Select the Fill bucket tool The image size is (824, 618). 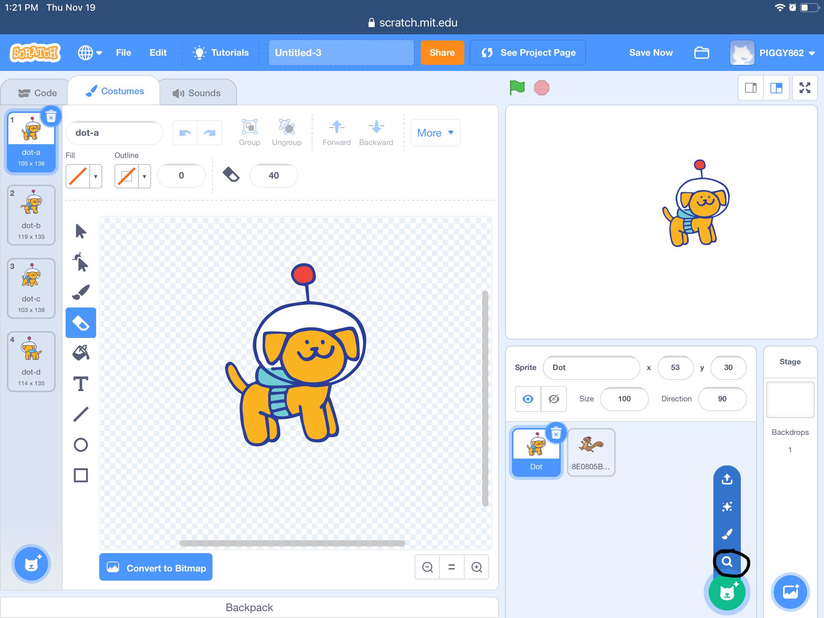point(80,353)
